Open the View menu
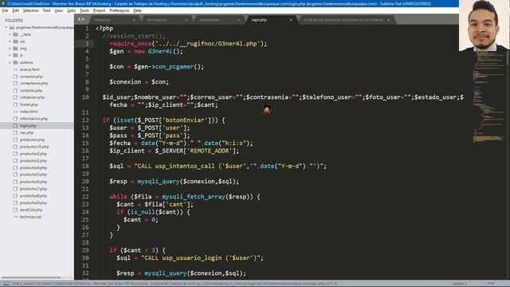 [58, 10]
